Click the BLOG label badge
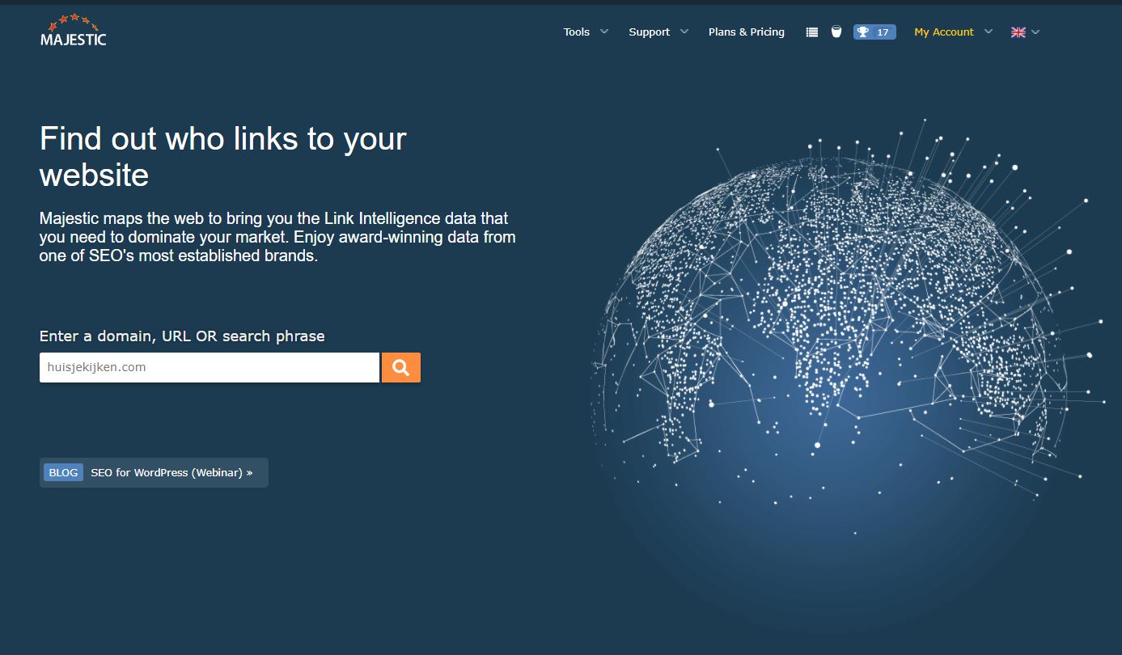Screen dimensions: 1122x655 [x=63, y=472]
